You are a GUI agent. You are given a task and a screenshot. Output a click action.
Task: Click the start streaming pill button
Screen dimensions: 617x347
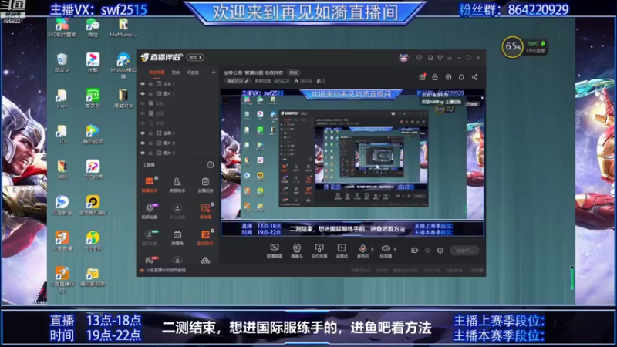[465, 250]
